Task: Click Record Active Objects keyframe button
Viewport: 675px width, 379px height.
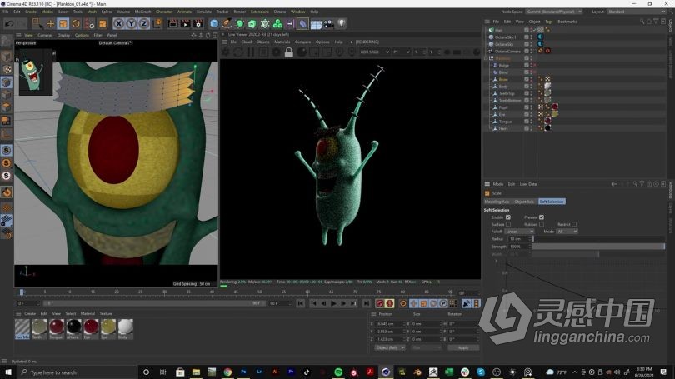Action: [379, 304]
